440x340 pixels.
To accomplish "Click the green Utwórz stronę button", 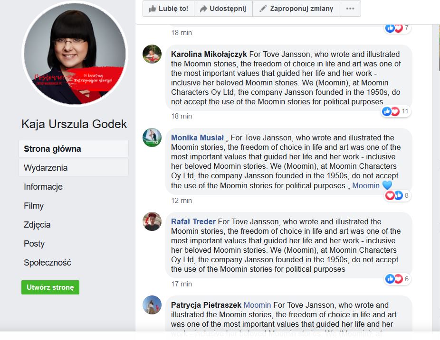I will 50,287.
